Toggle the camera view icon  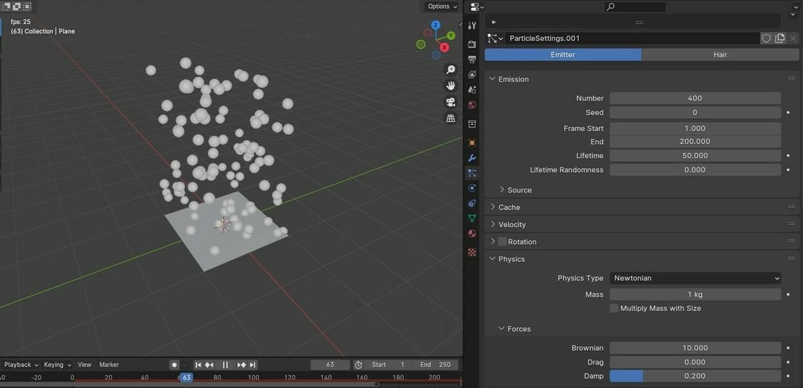pos(451,102)
